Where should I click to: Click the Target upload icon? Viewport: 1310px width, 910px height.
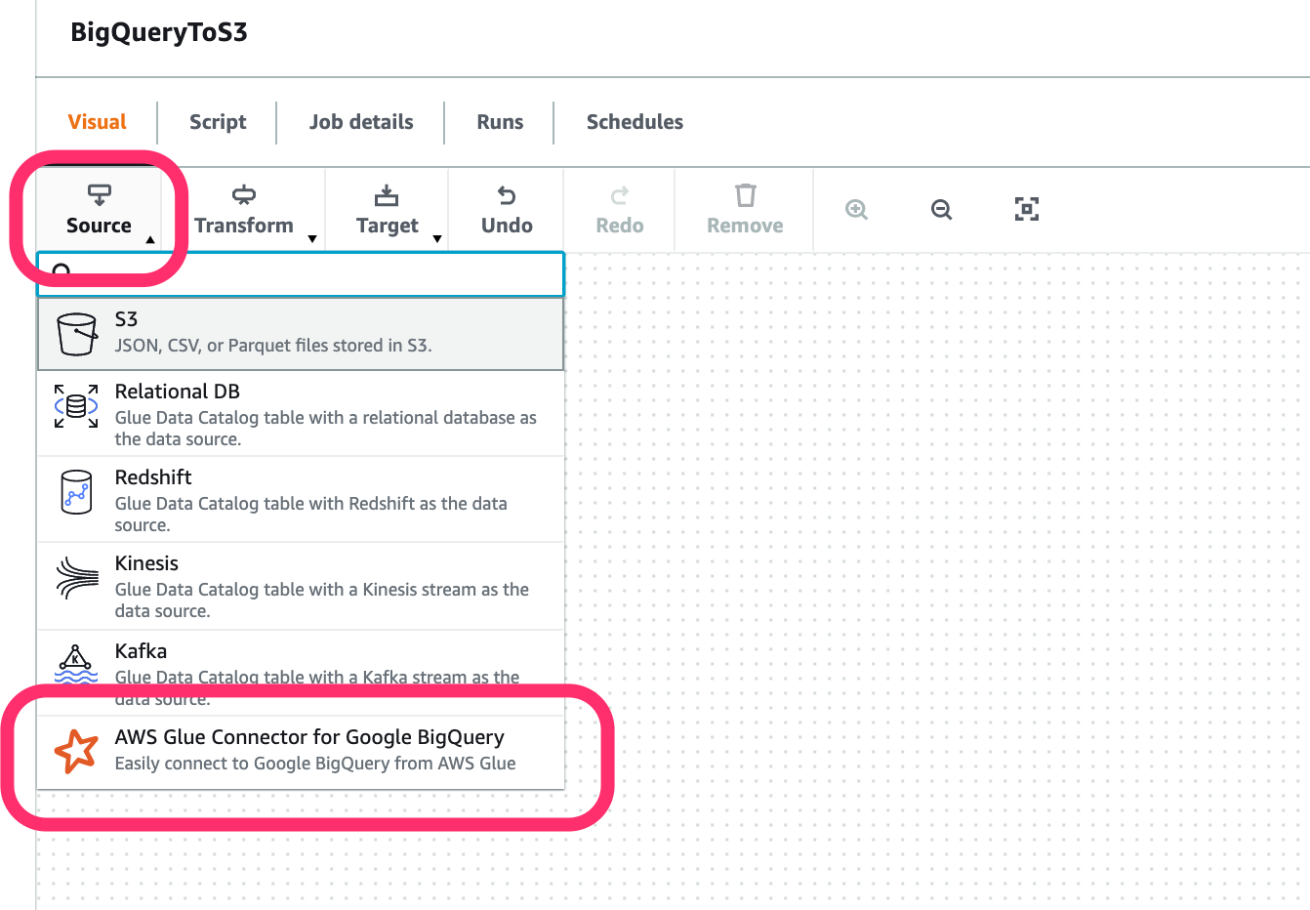(387, 195)
